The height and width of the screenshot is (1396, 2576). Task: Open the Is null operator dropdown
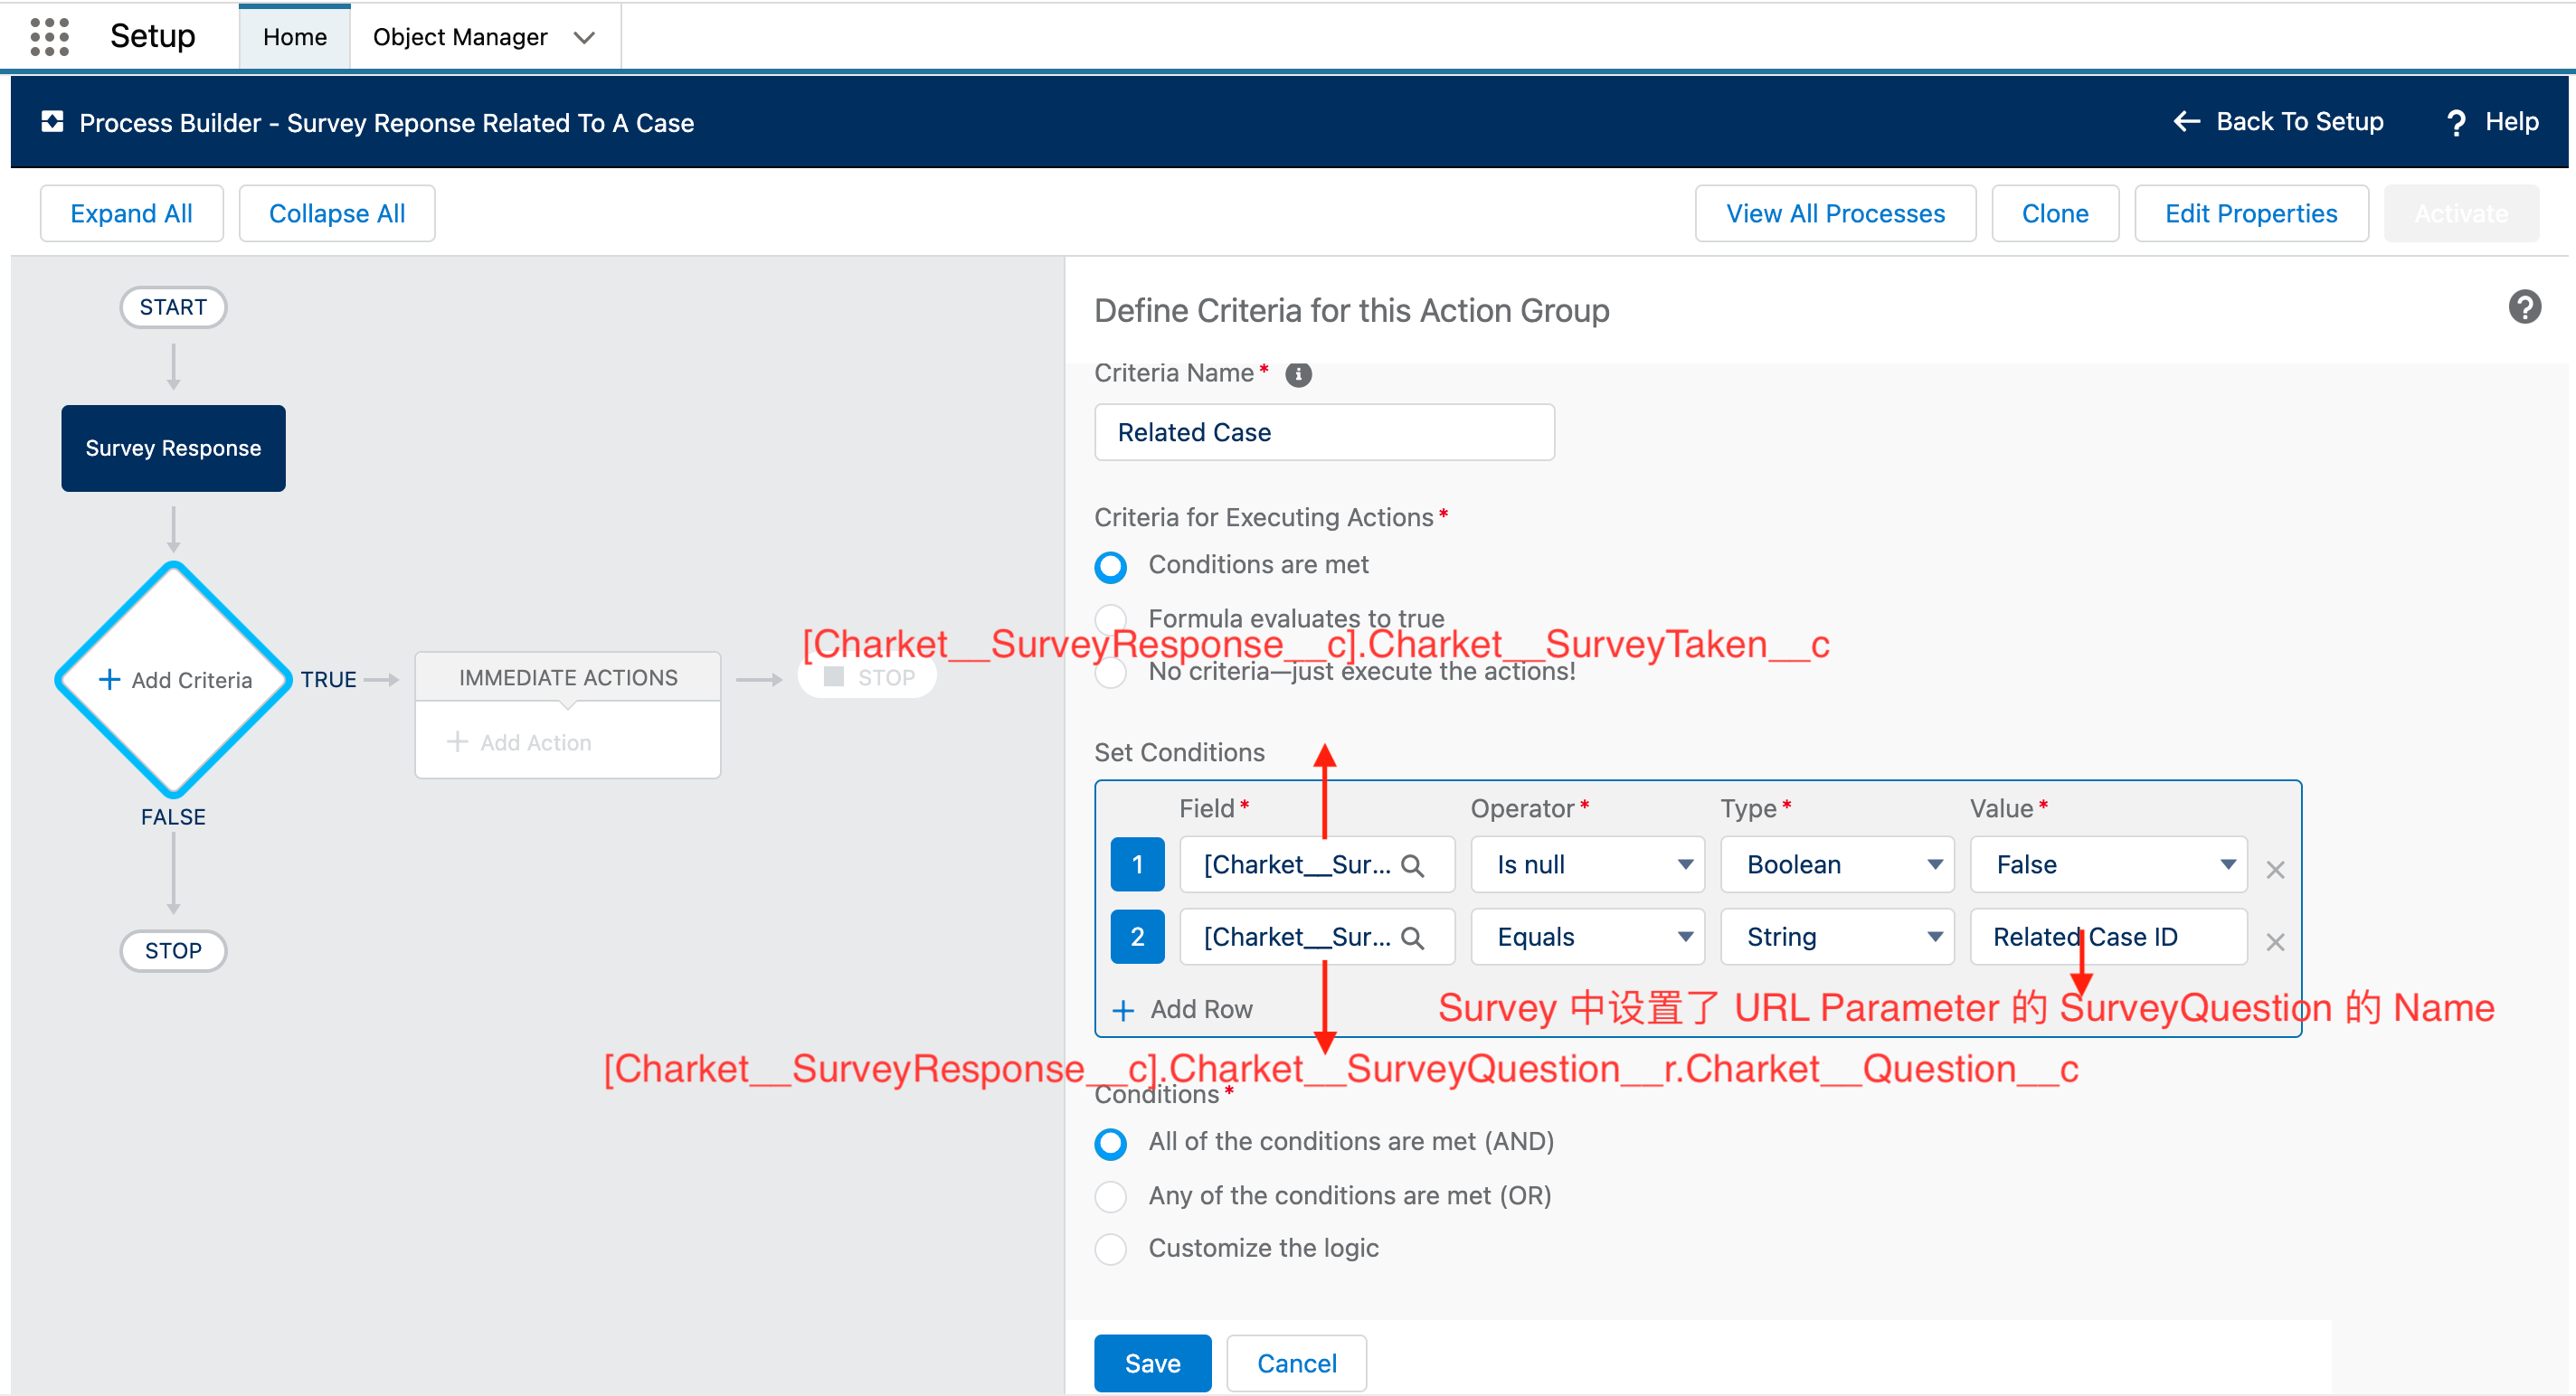click(1587, 865)
